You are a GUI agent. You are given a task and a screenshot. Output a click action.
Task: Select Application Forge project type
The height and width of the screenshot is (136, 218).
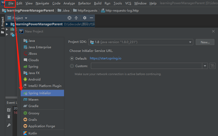pyautogui.click(x=42, y=126)
